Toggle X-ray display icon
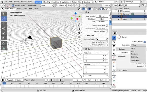Screen dimensions: 147x92 pos(96,9)
